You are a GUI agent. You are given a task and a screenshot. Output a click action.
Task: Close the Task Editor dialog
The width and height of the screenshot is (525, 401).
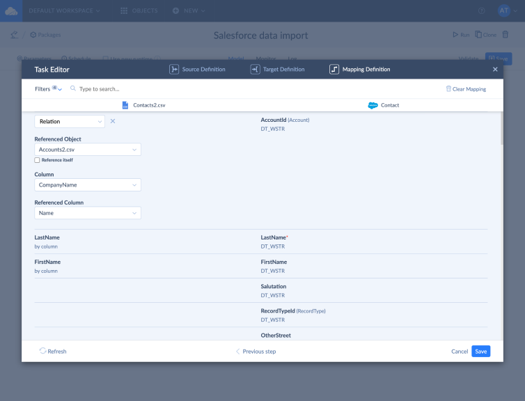[495, 70]
